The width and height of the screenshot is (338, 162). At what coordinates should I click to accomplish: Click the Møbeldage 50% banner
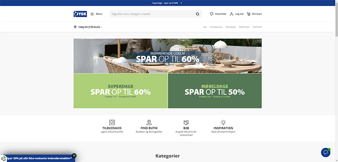[x=215, y=91]
